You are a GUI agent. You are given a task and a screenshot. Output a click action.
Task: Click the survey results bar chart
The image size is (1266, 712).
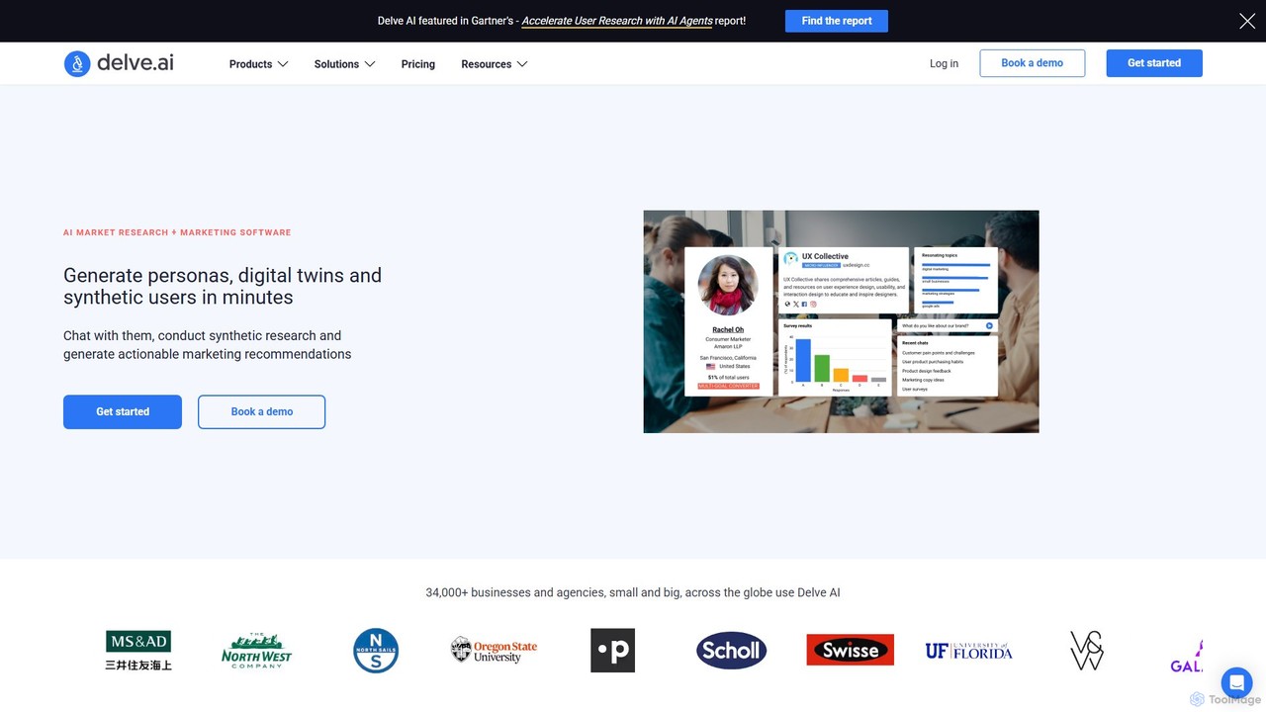(836, 357)
